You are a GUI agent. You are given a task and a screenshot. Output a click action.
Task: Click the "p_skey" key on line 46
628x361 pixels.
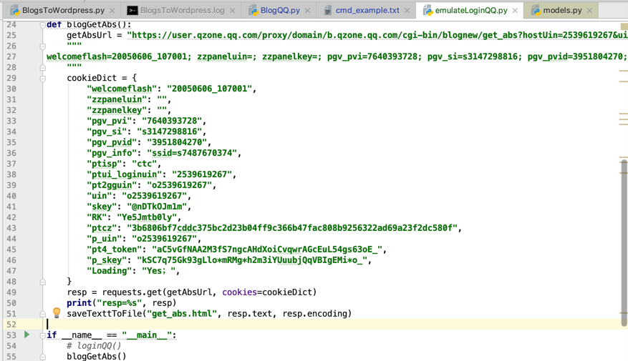tap(110, 260)
